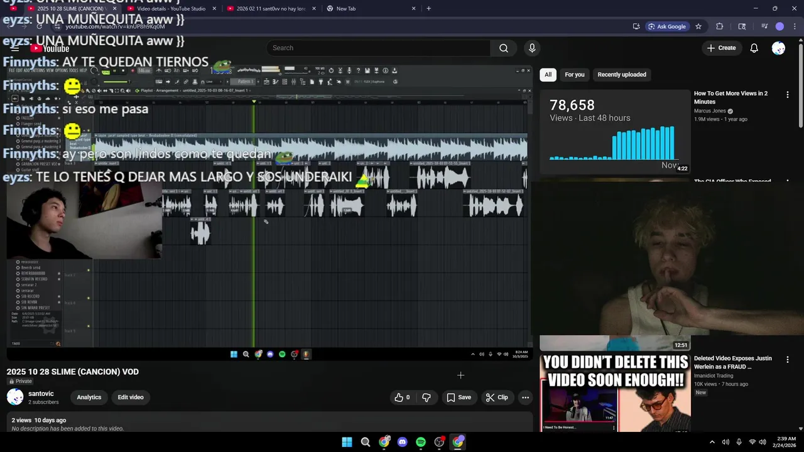
Task: Switch to the New Tab tab
Action: [x=371, y=9]
